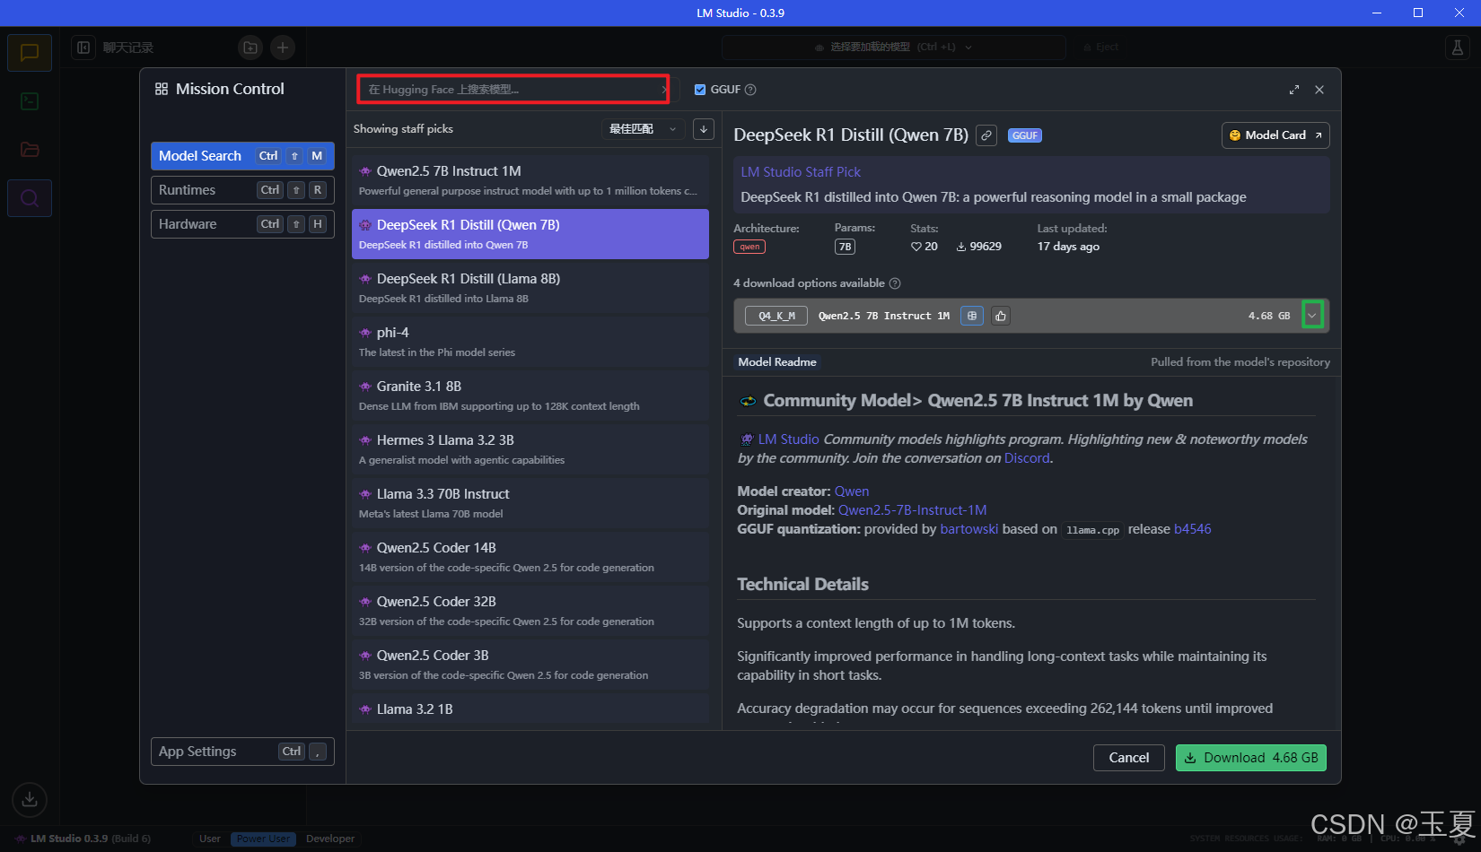Start a new chat with plus icon
Viewport: 1481px width, 852px height.
pyautogui.click(x=283, y=48)
